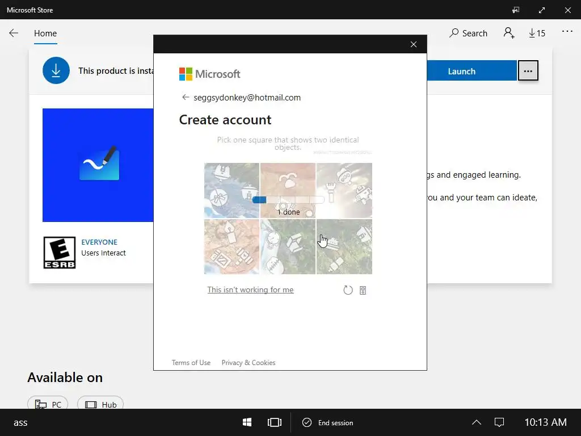This screenshot has height=436, width=581.
Task: Open downloads showing 15 items
Action: tap(537, 33)
